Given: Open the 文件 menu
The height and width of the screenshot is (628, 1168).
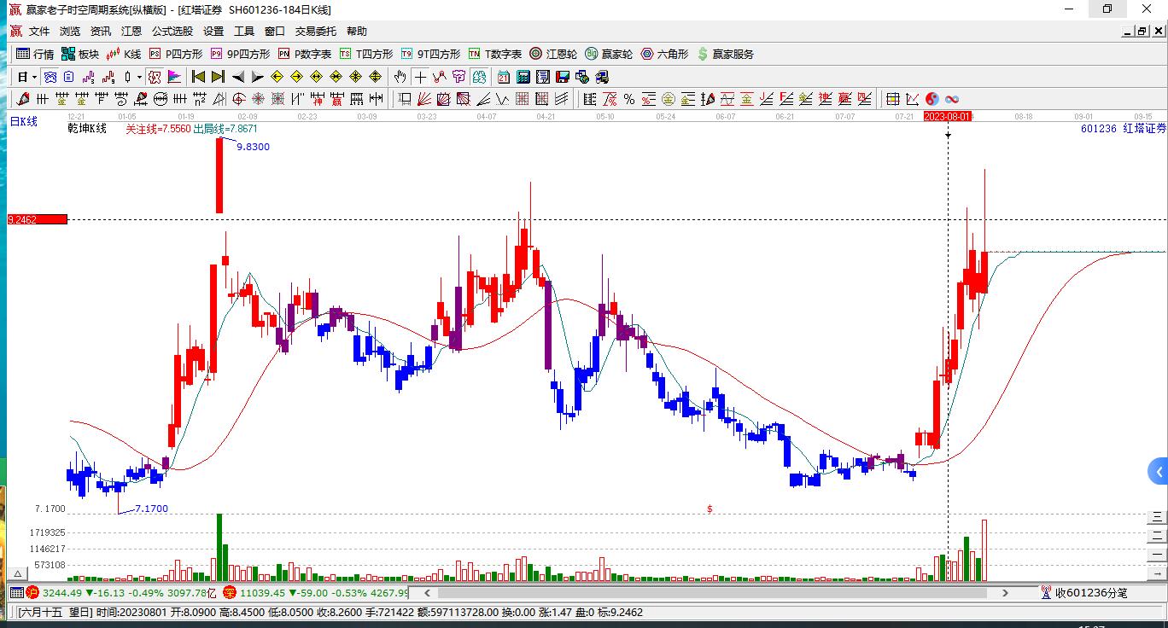Looking at the screenshot, I should tap(39, 32).
